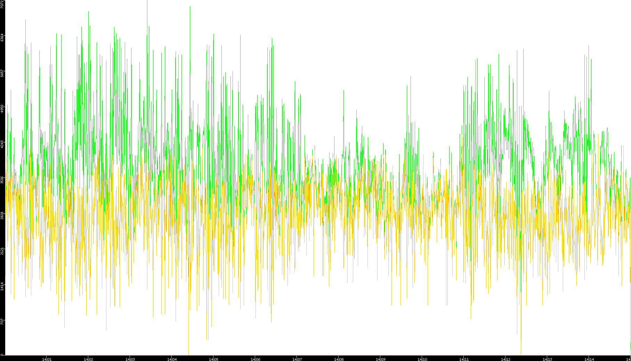Click the 1414 vertical axis label

[x=2, y=286]
